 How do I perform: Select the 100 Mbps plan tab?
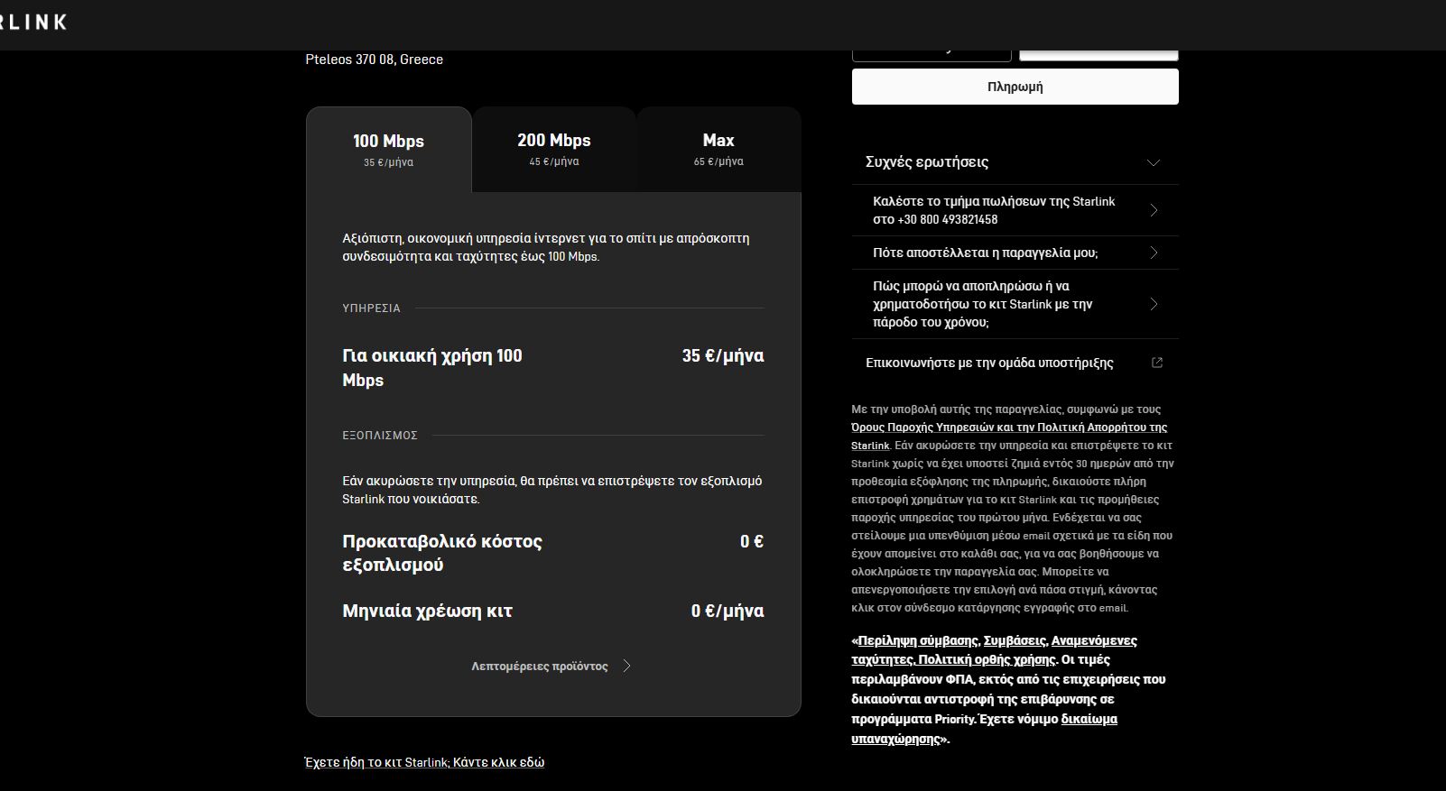click(389, 150)
